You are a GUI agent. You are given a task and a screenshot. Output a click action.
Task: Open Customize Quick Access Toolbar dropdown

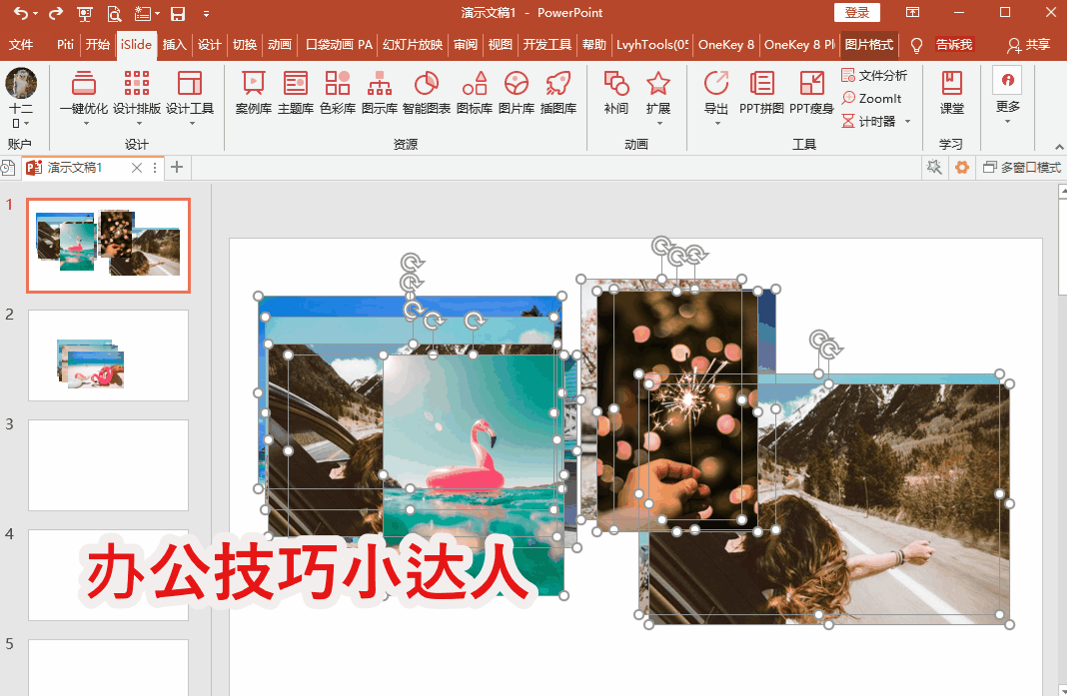tap(206, 14)
